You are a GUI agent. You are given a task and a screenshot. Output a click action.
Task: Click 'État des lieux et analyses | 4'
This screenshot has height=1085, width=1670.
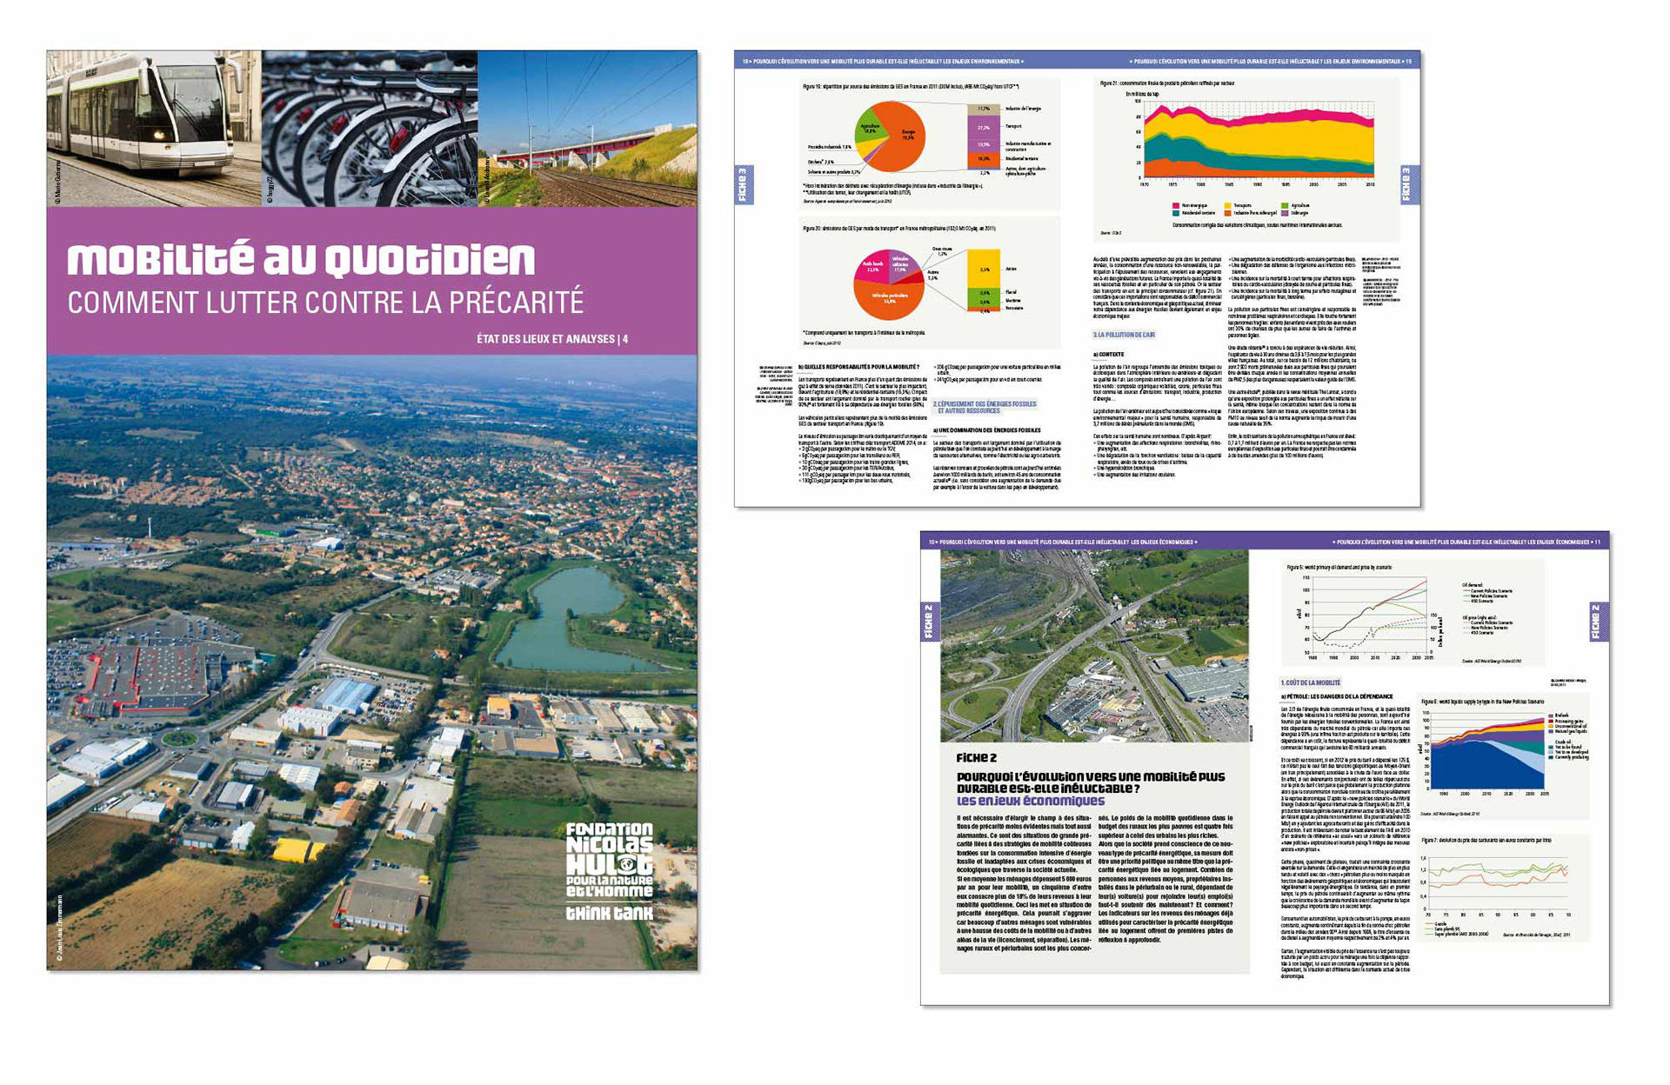pos(551,339)
